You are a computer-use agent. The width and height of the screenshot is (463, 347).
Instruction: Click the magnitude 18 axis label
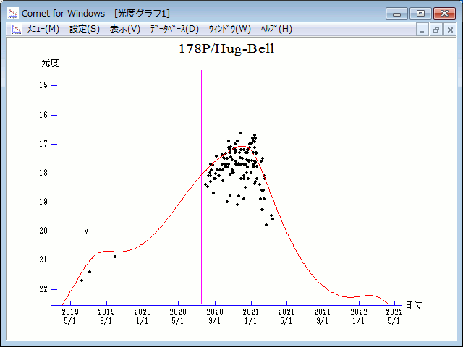(43, 173)
